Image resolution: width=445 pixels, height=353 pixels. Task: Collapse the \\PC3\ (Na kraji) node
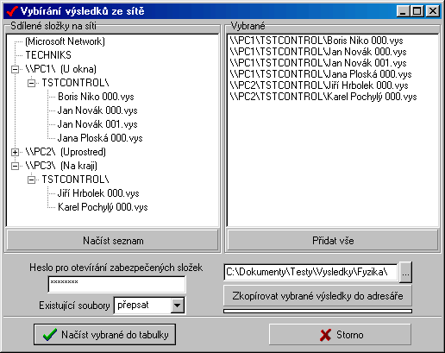(15, 166)
